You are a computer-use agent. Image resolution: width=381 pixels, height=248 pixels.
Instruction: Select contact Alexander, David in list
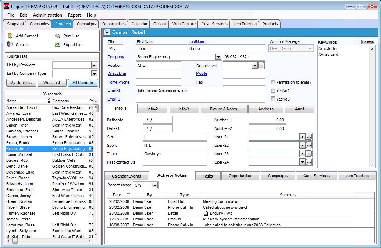tap(49, 107)
